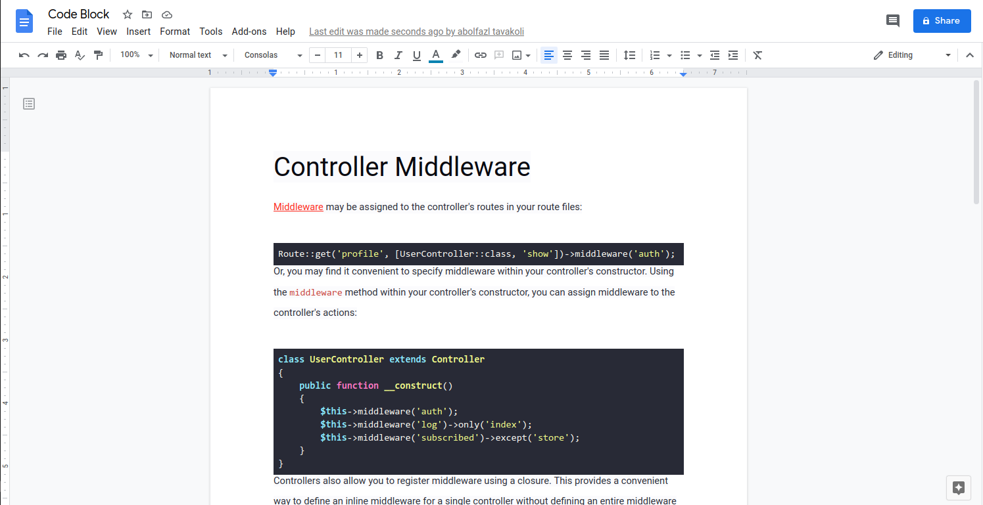
Task: Open the Add-ons menu
Action: click(249, 32)
